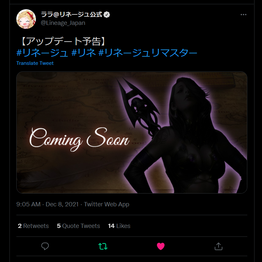Click the reply speech bubble icon
The image size is (262, 262).
(45, 246)
